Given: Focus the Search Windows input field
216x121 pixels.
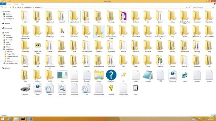Looking at the screenshot, I should tap(203, 7).
